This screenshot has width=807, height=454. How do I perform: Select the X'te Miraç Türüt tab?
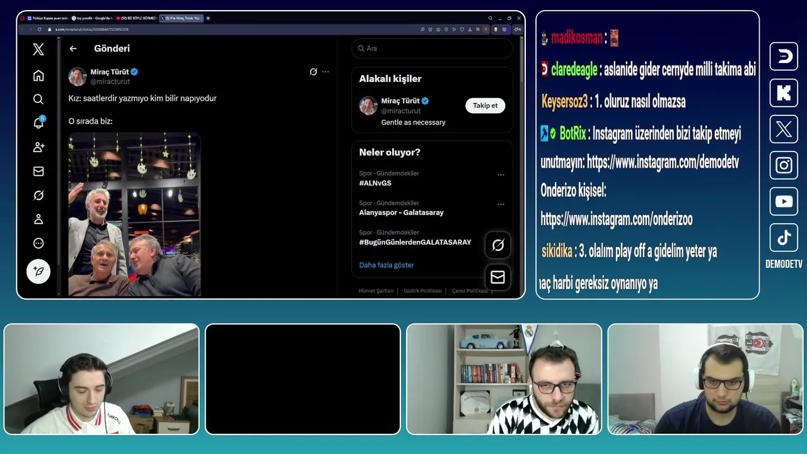click(182, 18)
